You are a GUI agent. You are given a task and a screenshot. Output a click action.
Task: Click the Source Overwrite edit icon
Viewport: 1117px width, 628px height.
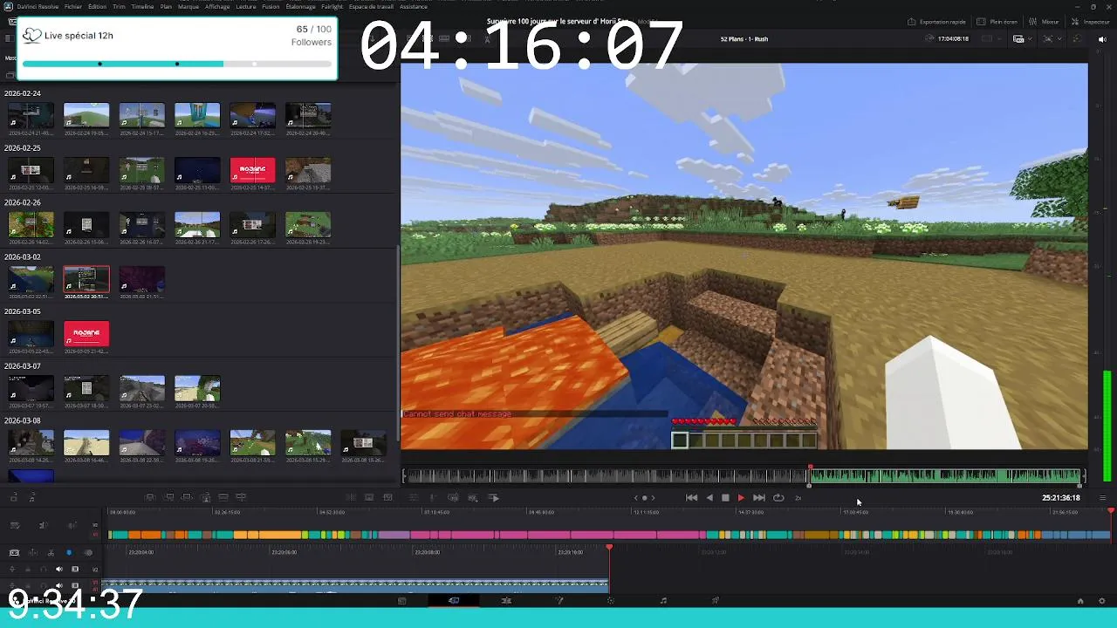point(242,497)
